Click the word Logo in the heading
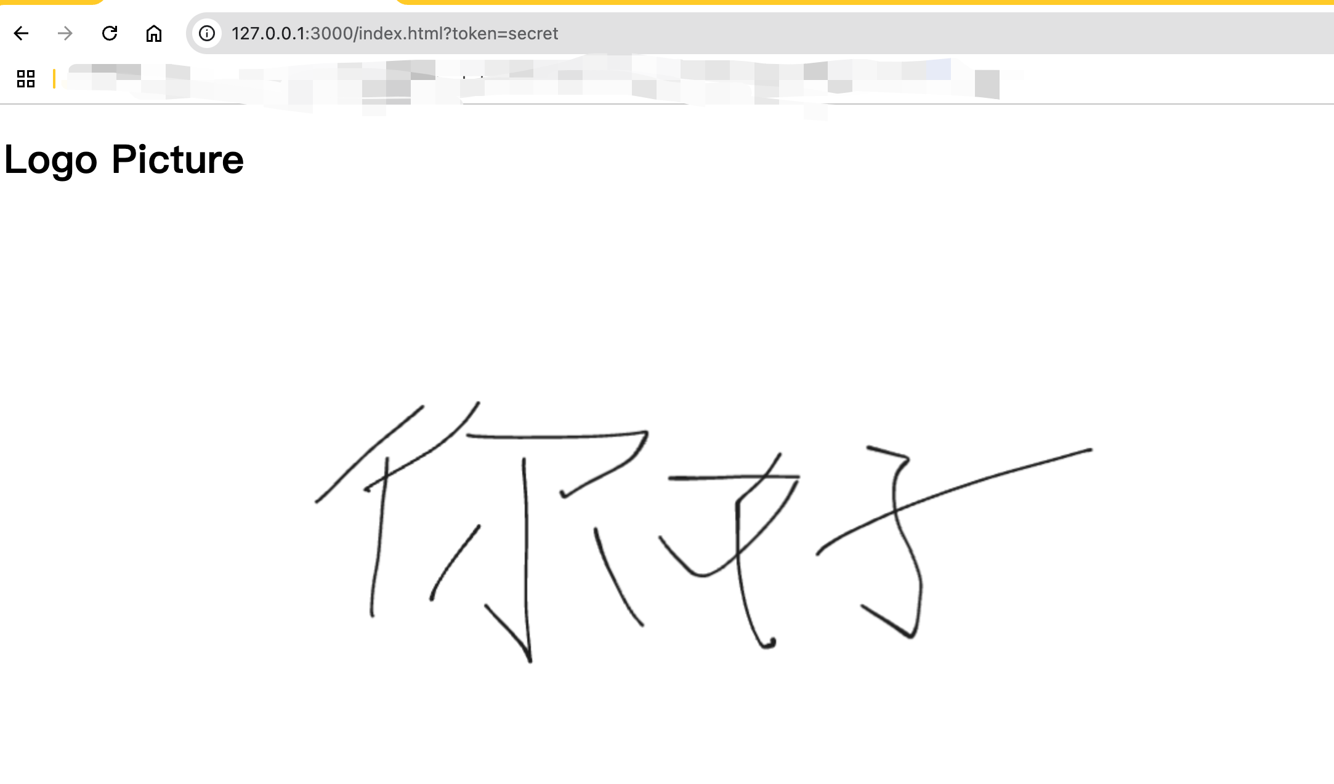Image resolution: width=1334 pixels, height=784 pixels. [51, 160]
